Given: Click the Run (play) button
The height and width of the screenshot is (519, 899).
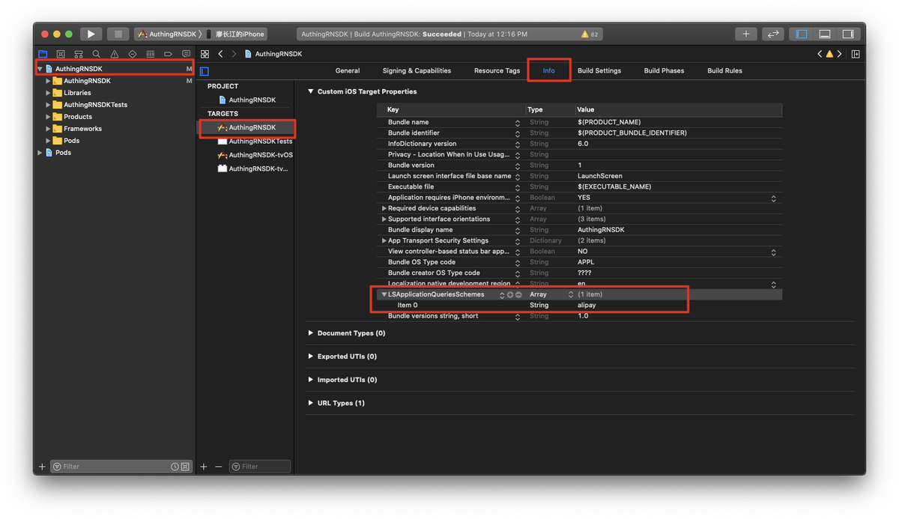Looking at the screenshot, I should (x=91, y=34).
